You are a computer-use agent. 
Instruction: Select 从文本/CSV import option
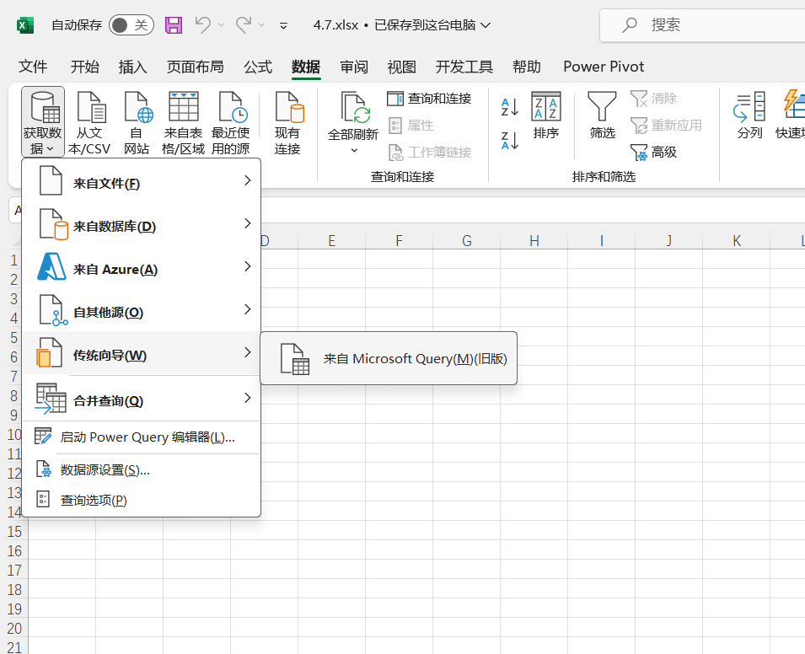pyautogui.click(x=90, y=121)
